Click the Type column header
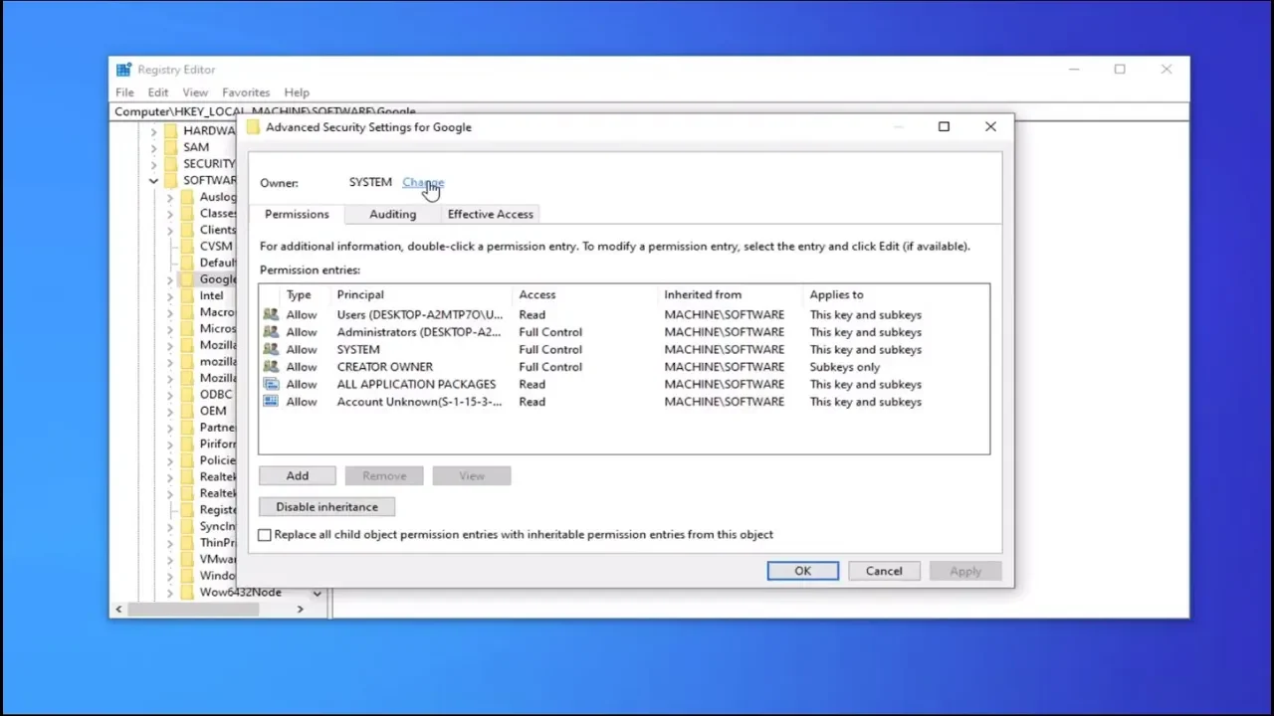 (299, 294)
